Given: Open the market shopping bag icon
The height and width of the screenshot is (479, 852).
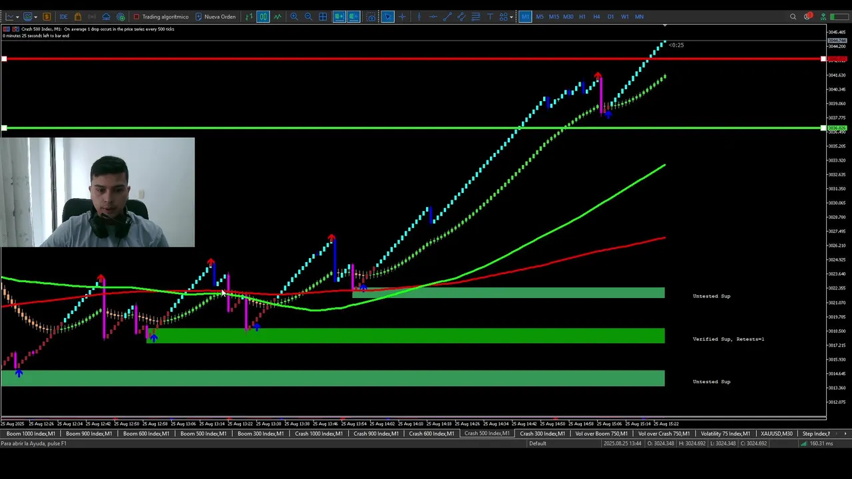Looking at the screenshot, I should 78,17.
